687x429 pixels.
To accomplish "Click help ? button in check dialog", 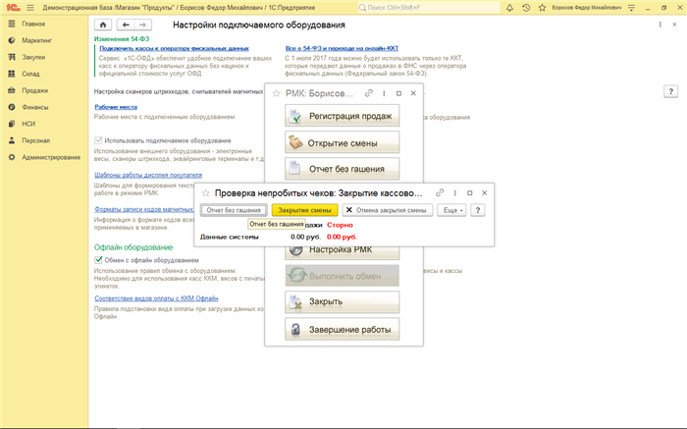I will click(x=478, y=210).
